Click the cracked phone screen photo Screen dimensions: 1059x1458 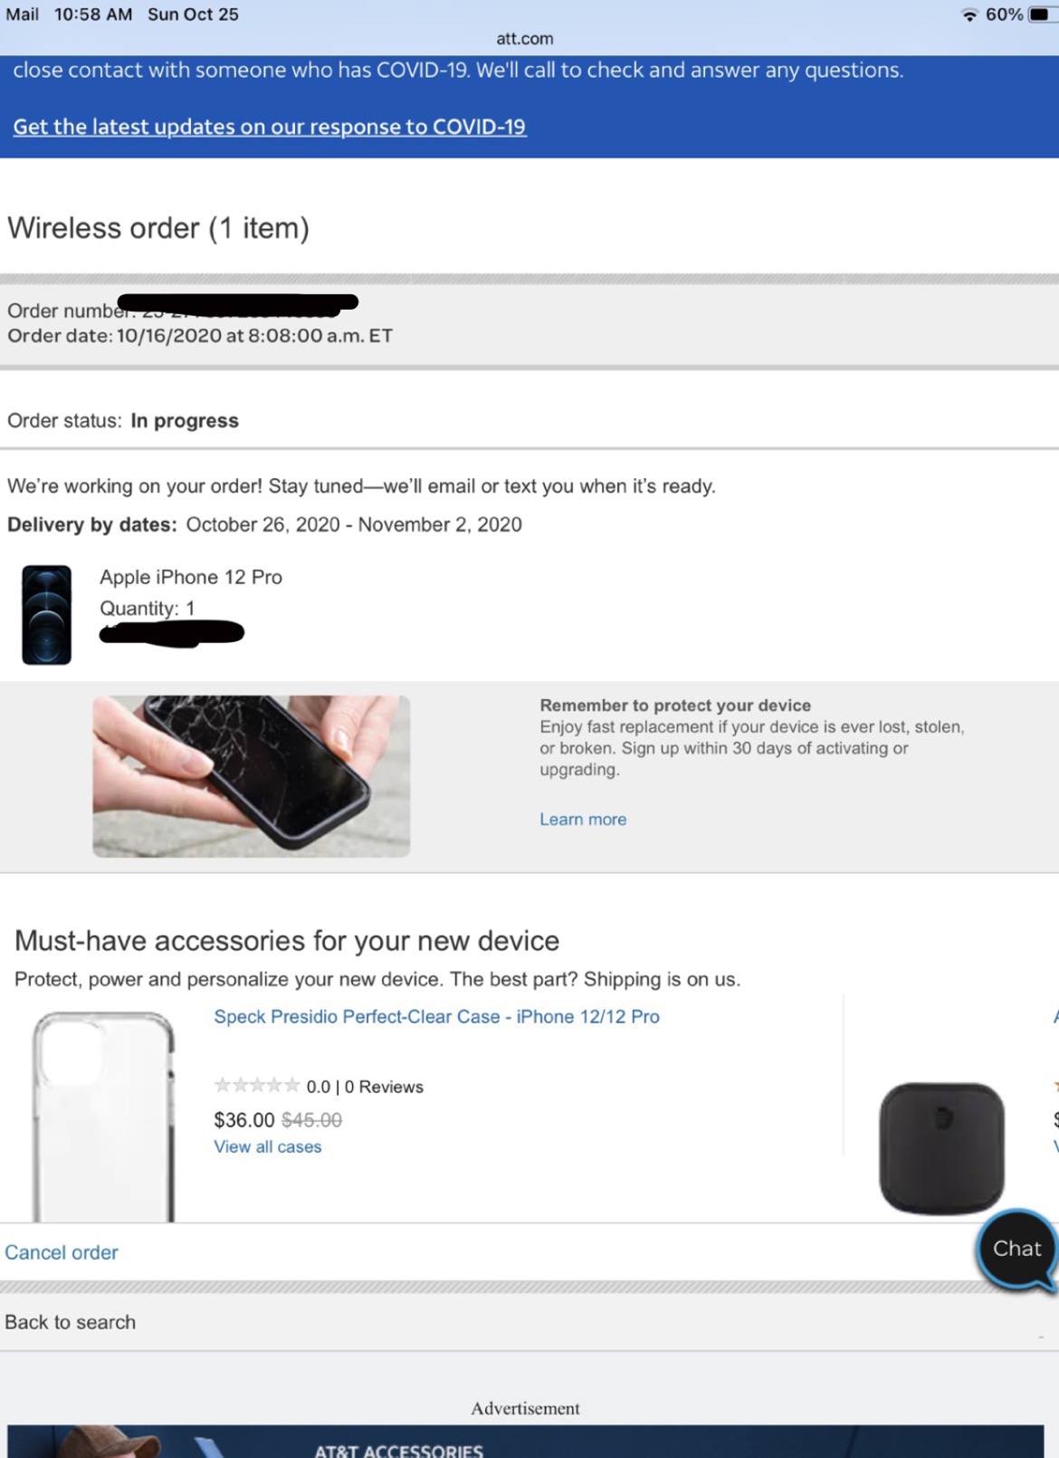pyautogui.click(x=251, y=776)
